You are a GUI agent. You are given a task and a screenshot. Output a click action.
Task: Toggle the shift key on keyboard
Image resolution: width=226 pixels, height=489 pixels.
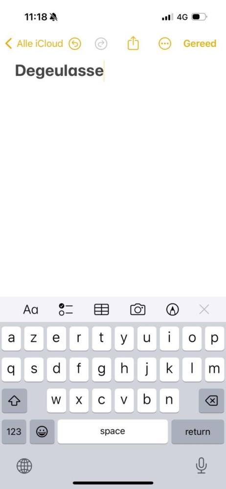[x=14, y=400]
